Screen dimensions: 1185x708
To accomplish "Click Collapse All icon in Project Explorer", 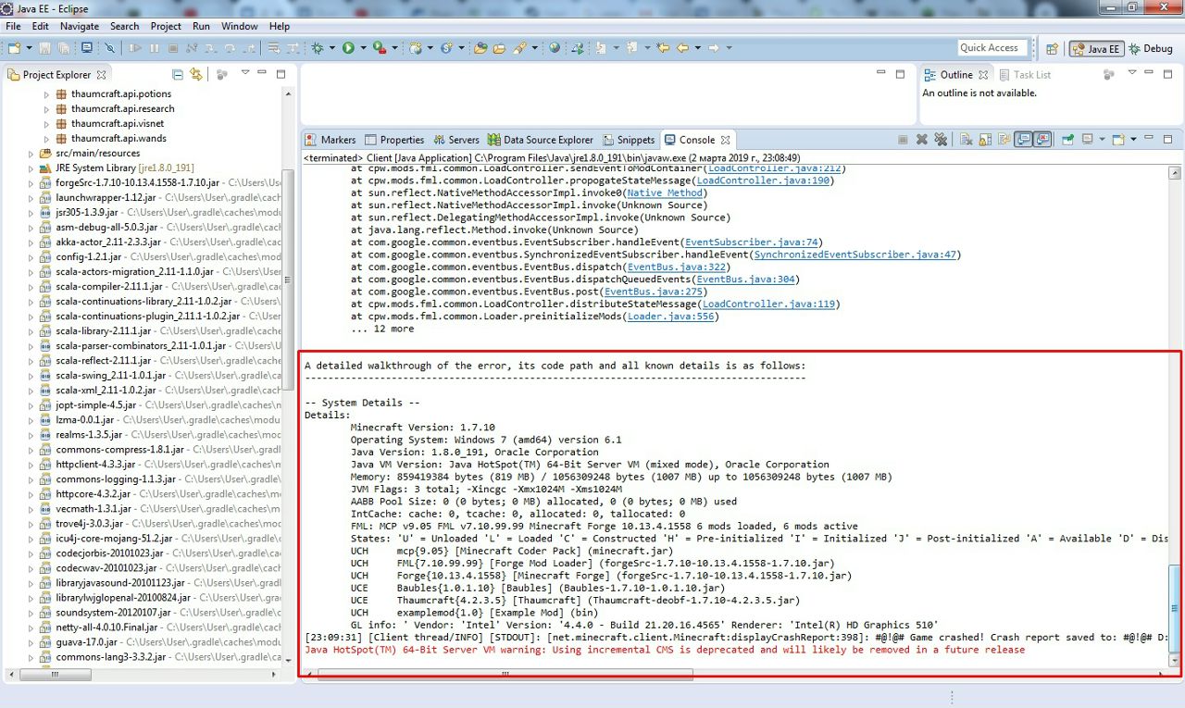I will pyautogui.click(x=177, y=74).
